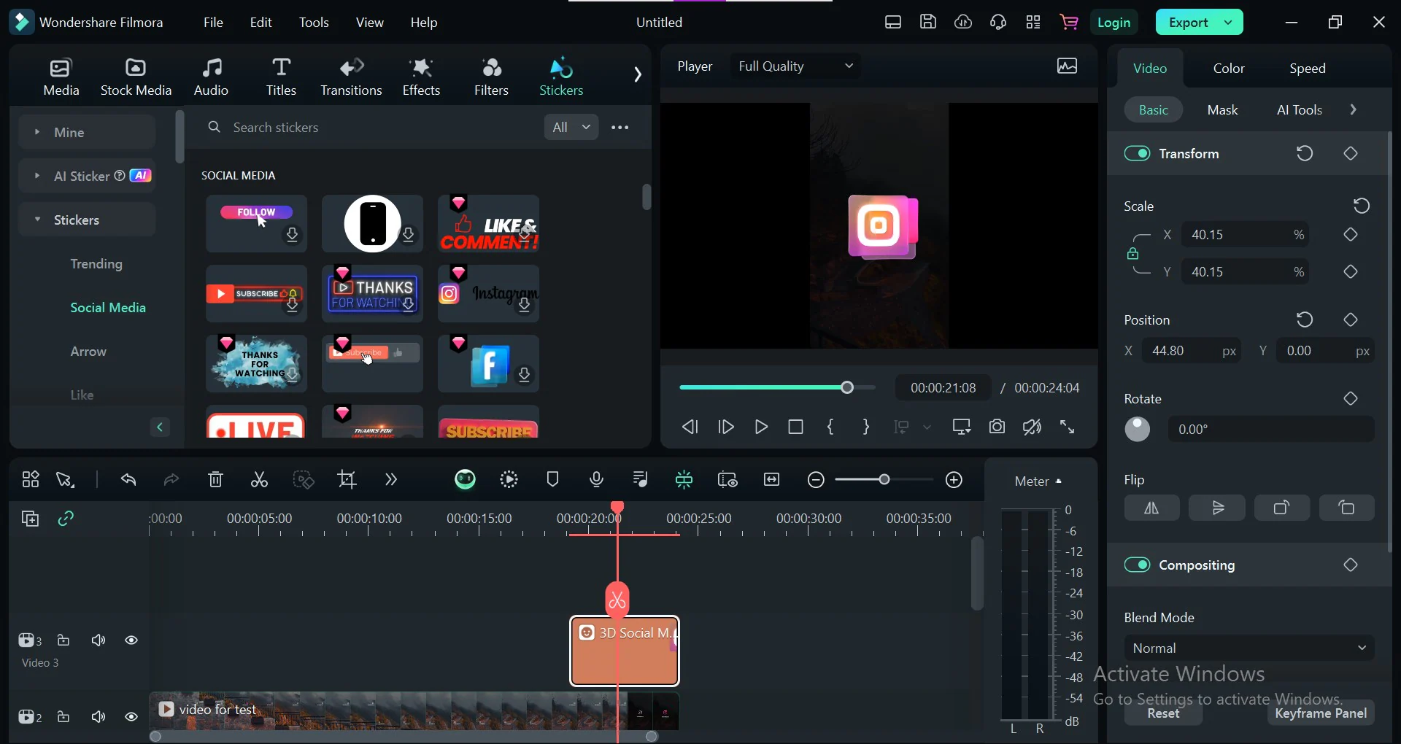
Task: Click the Search stickers field
Action: 368,128
